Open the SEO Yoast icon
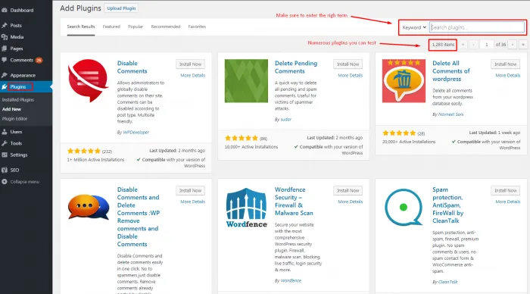The image size is (530, 294). coord(5,170)
